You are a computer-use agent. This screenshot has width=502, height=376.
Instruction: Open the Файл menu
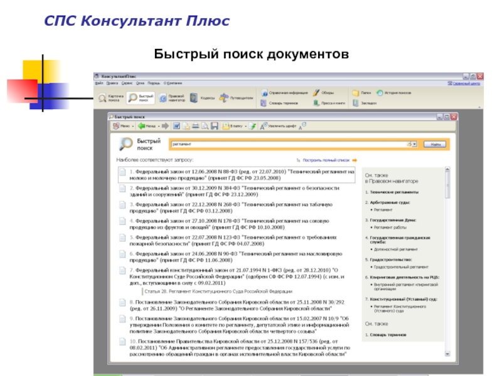[x=99, y=83]
